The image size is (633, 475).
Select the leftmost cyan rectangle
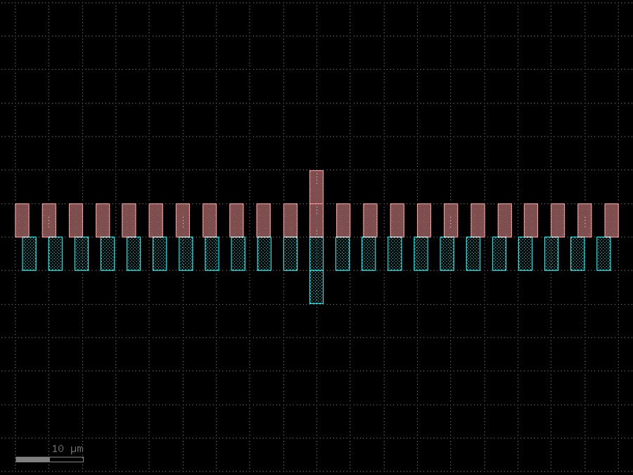(29, 253)
